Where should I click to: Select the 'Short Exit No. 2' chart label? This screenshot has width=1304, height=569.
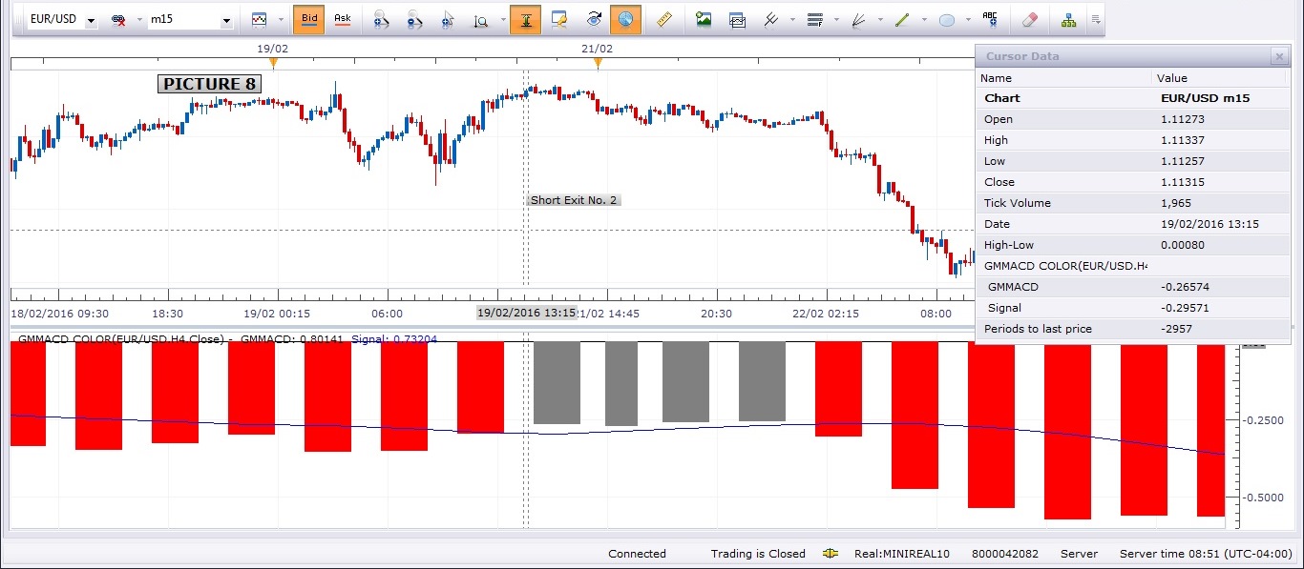[x=574, y=200]
